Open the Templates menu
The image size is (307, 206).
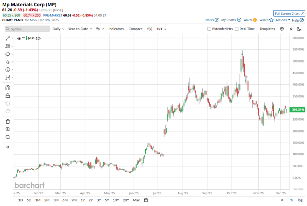267,29
